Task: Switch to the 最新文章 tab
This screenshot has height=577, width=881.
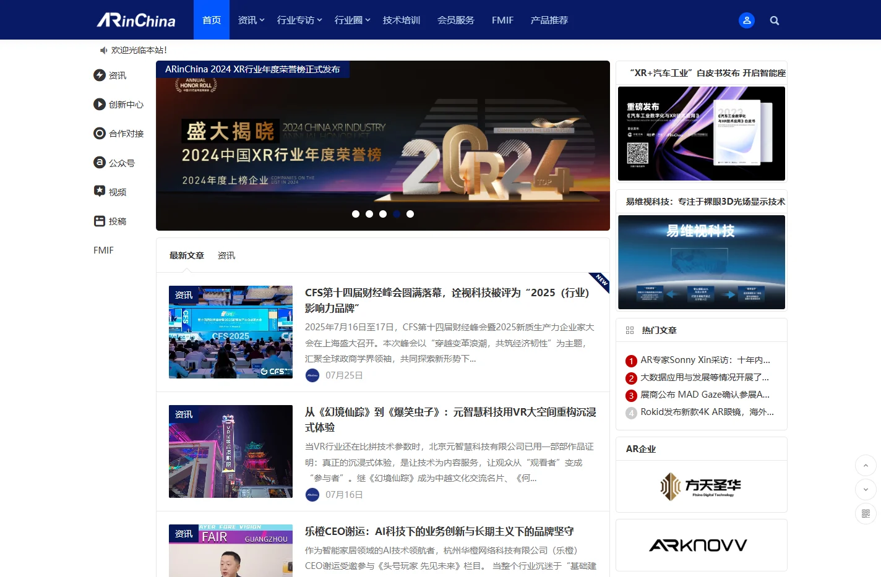Action: 187,255
